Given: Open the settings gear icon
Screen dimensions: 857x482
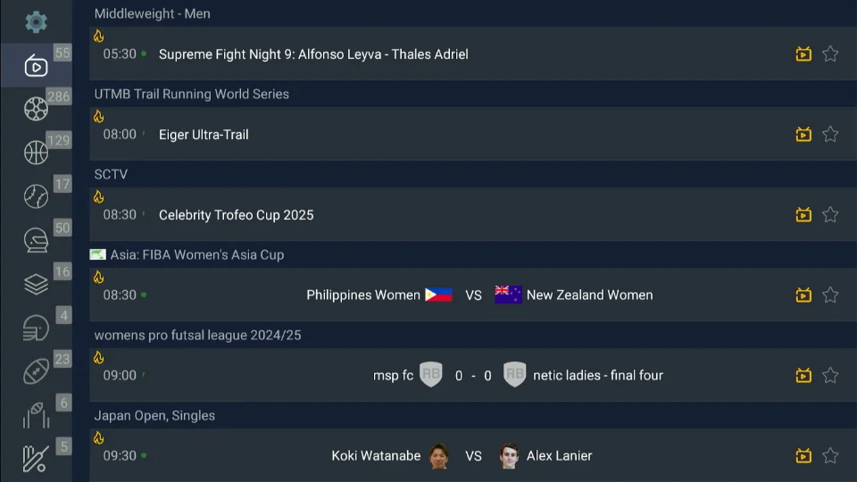Looking at the screenshot, I should [x=36, y=21].
